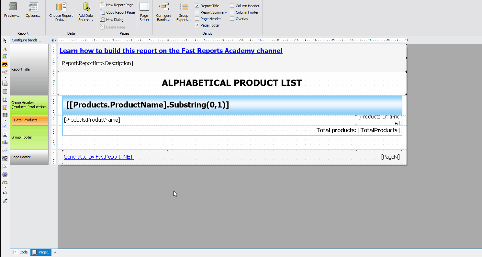Select the CheckBox object tool

pyautogui.click(x=5, y=126)
